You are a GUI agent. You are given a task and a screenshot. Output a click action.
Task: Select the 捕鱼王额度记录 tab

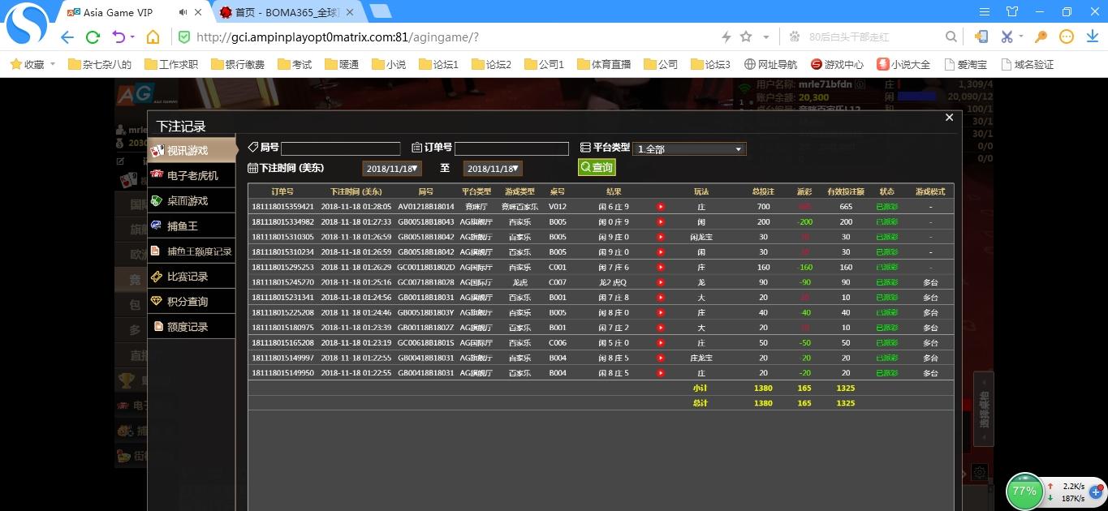(x=192, y=251)
